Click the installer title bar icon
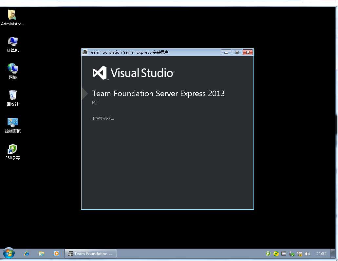Screen dimensions: 338x261 [85, 52]
